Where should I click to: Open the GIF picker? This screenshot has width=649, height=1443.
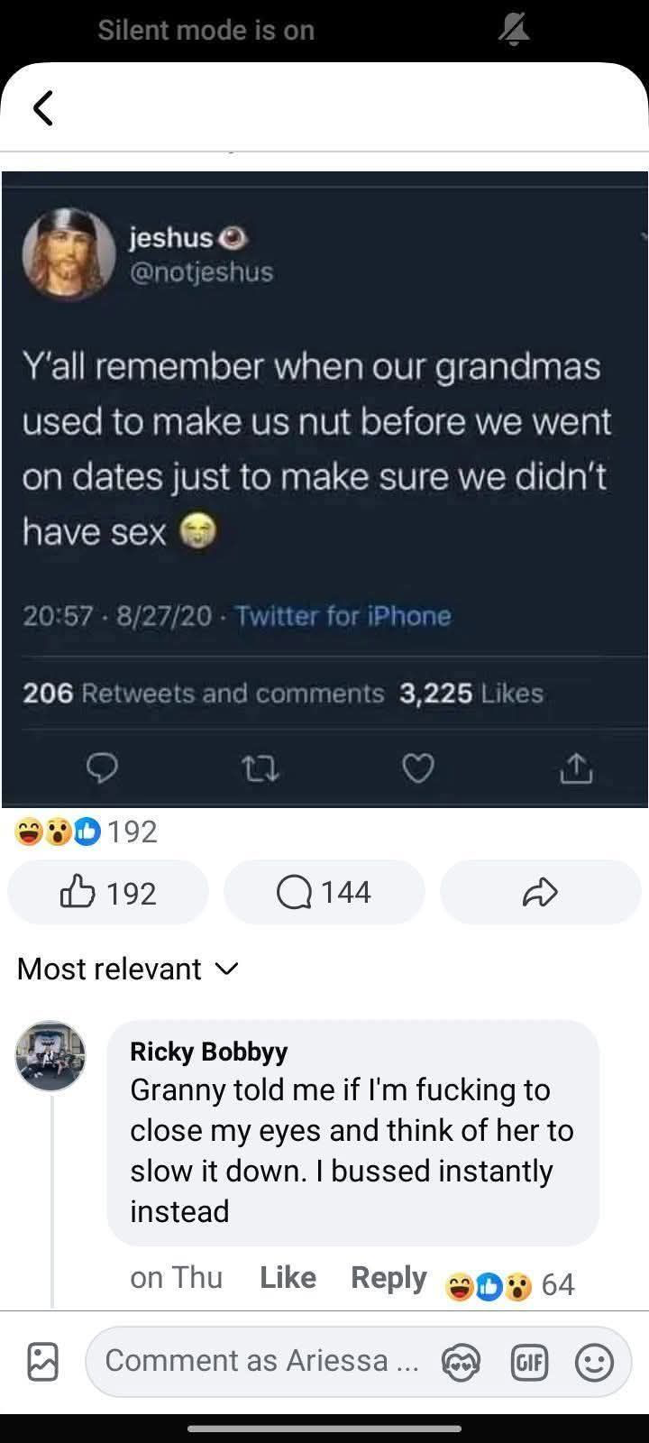click(528, 1361)
